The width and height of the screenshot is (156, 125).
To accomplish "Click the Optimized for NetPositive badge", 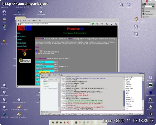I will (x=25, y=61).
